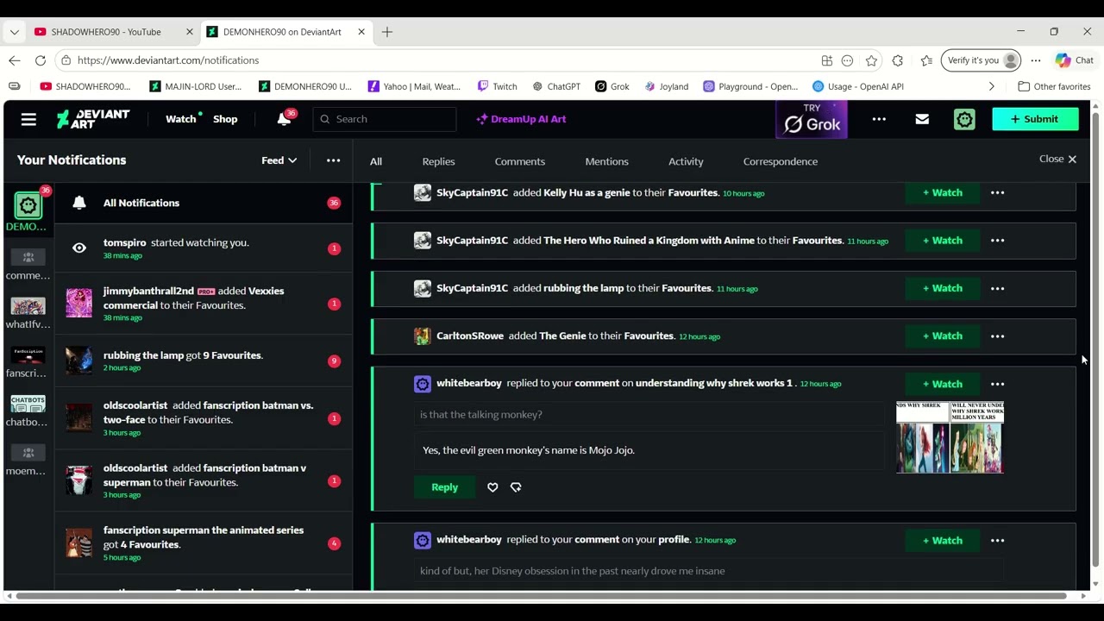Viewport: 1104px width, 621px height.
Task: Open the ChatGPT bookmark
Action: 556,86
